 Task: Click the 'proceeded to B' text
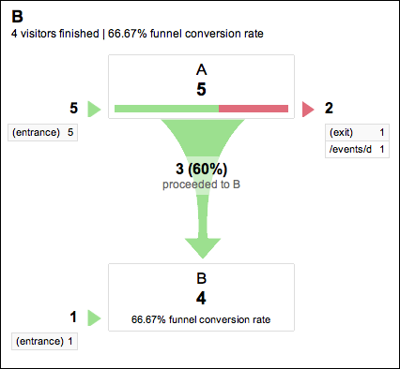[x=201, y=184]
